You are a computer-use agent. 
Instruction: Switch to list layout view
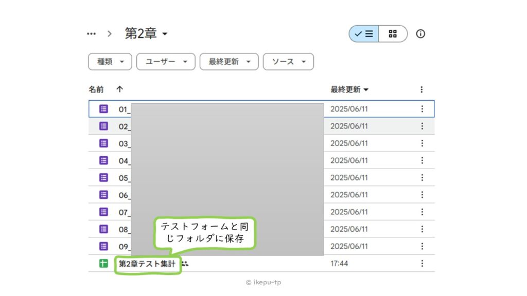point(364,34)
